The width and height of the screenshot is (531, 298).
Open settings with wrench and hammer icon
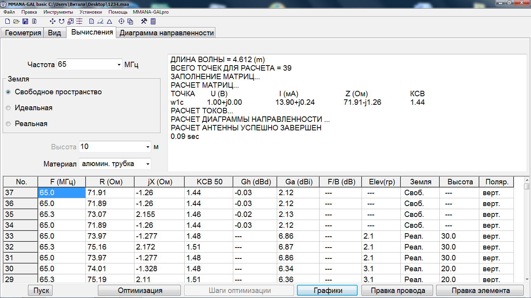(x=144, y=21)
